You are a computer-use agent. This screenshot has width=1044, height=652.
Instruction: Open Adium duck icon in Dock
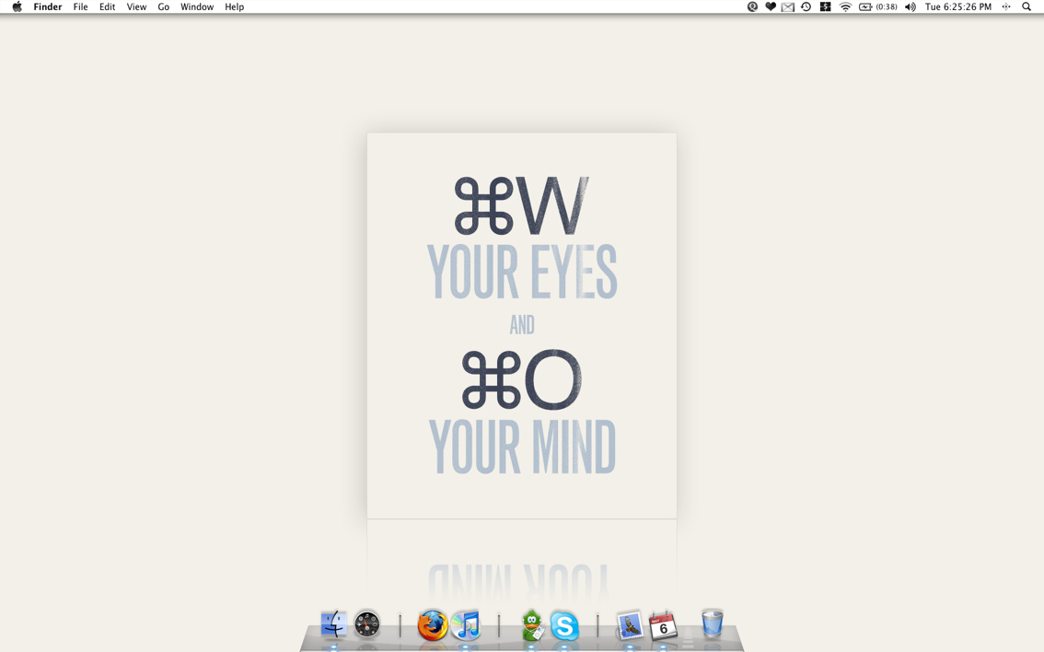532,625
